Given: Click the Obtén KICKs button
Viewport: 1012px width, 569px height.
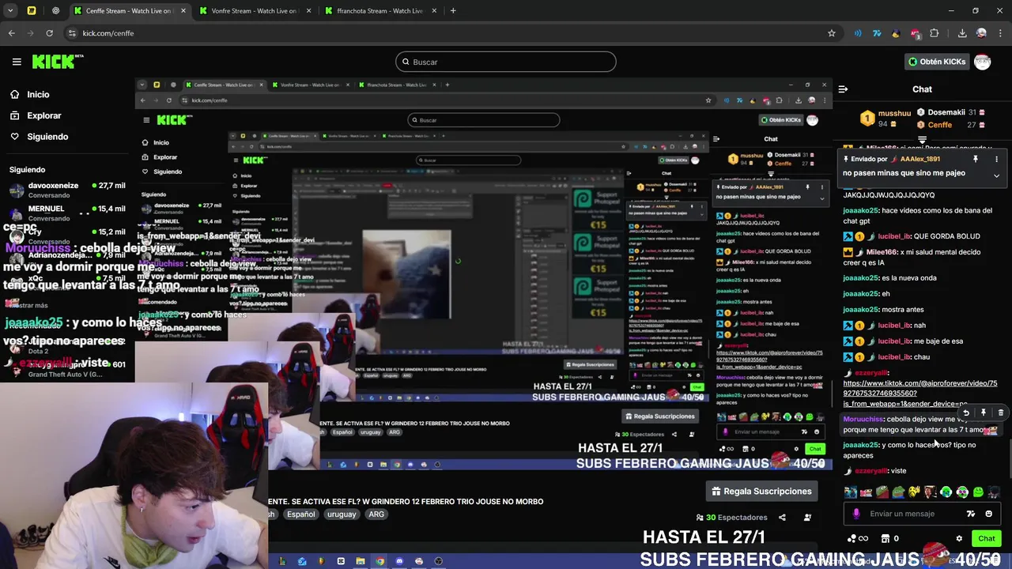Looking at the screenshot, I should [x=936, y=62].
